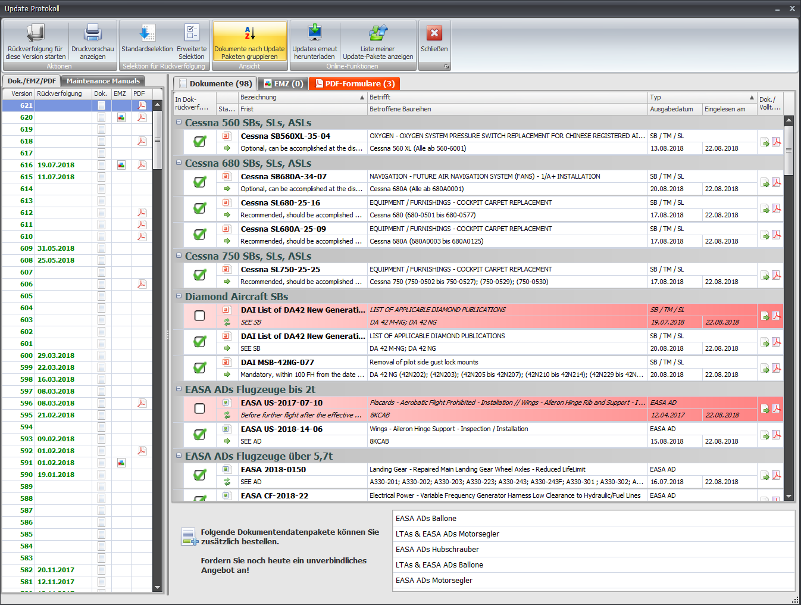Open PDF for DAI MSB-42NG-077
Image resolution: width=801 pixels, height=605 pixels.
[x=777, y=368]
